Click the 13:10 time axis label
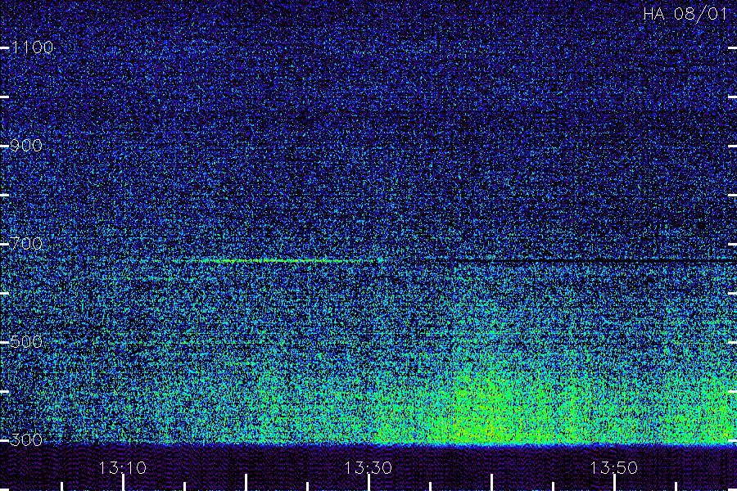 pyautogui.click(x=123, y=468)
